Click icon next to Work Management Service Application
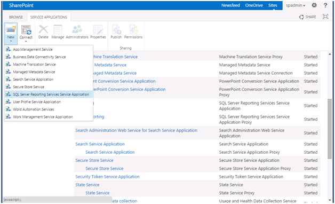 (x=8, y=117)
